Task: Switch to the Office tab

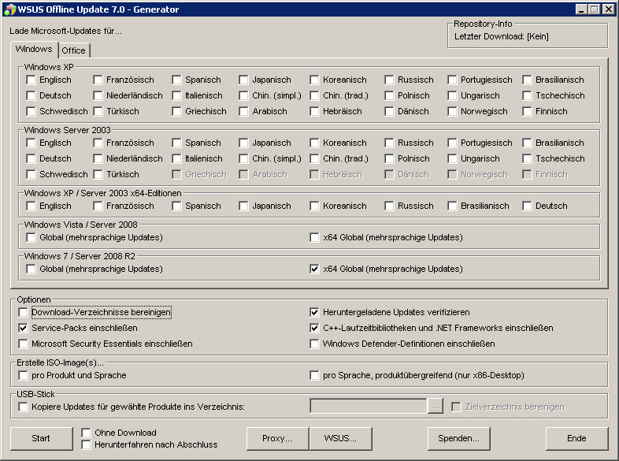Action: [74, 50]
